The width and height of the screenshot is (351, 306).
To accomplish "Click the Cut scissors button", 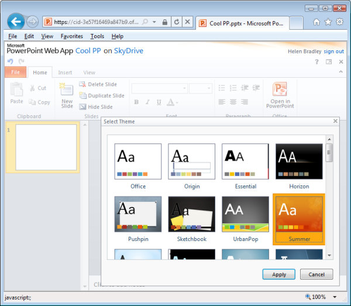I will pyautogui.click(x=38, y=88).
